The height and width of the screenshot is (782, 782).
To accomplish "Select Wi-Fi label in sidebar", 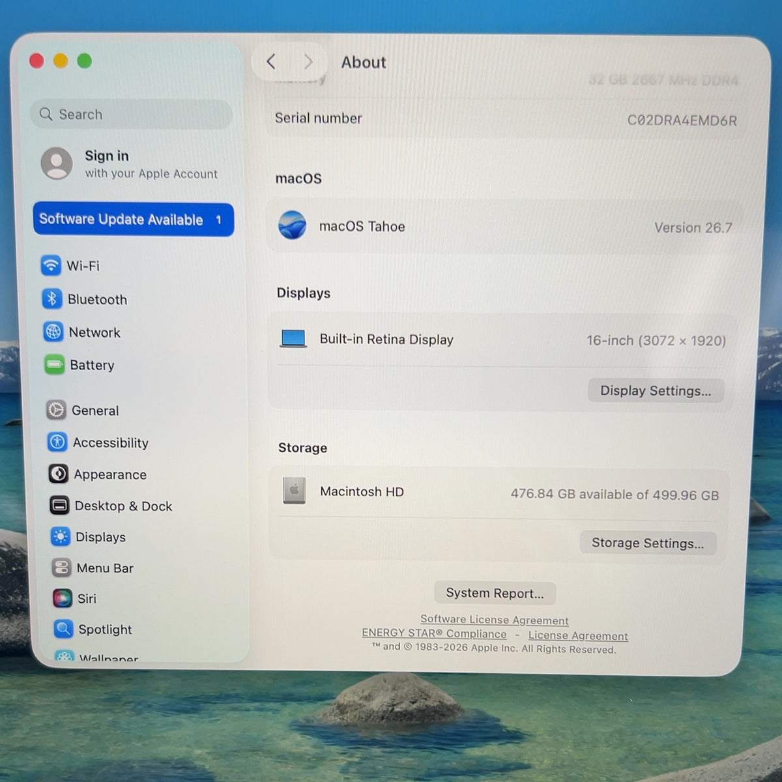I will pyautogui.click(x=83, y=266).
